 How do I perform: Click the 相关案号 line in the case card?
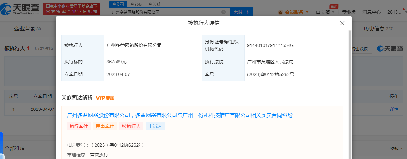tap(105, 145)
